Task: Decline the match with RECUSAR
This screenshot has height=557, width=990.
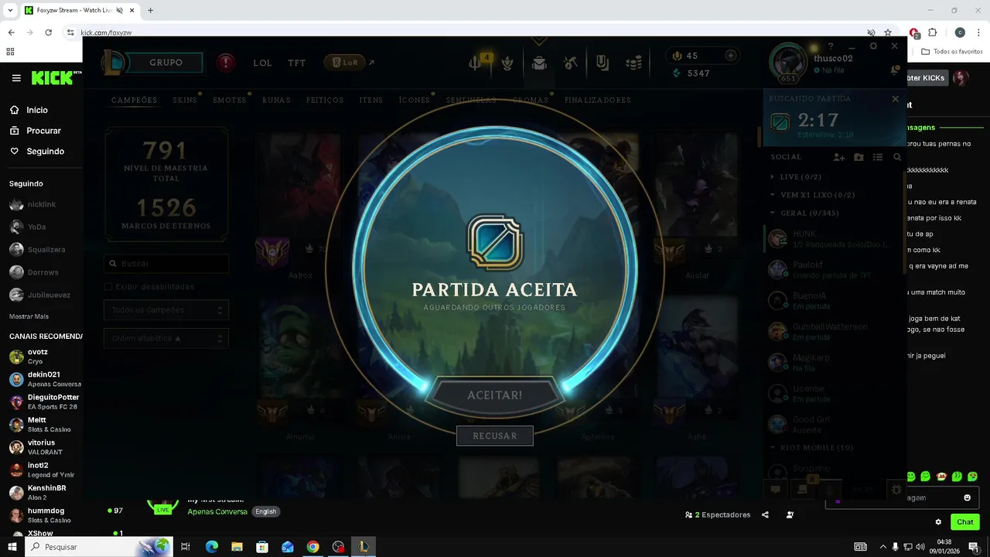Action: point(495,436)
